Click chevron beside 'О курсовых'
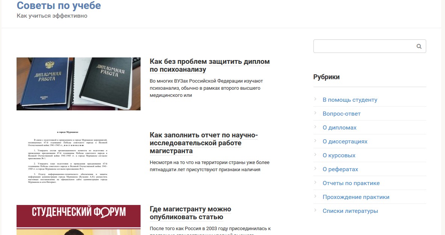 click(x=315, y=155)
